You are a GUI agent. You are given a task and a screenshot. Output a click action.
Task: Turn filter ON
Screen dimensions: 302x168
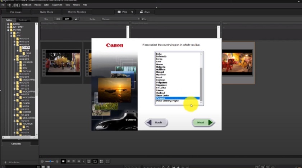pos(58,19)
